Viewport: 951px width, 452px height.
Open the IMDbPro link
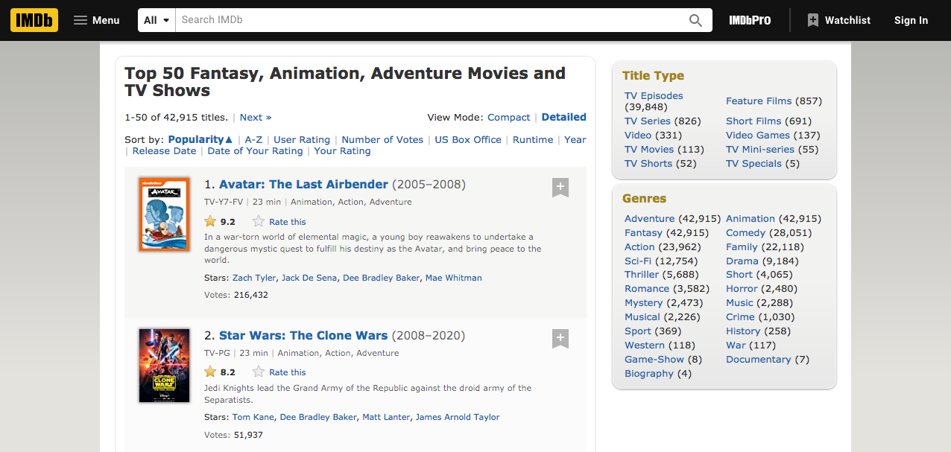(x=750, y=20)
